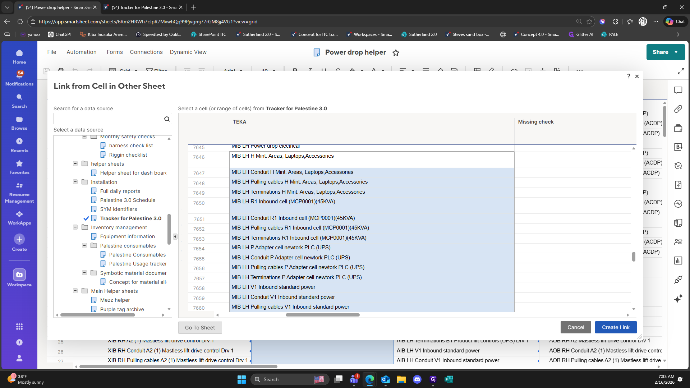This screenshot has height=388, width=690.
Task: Click the Create Link button
Action: point(616,327)
